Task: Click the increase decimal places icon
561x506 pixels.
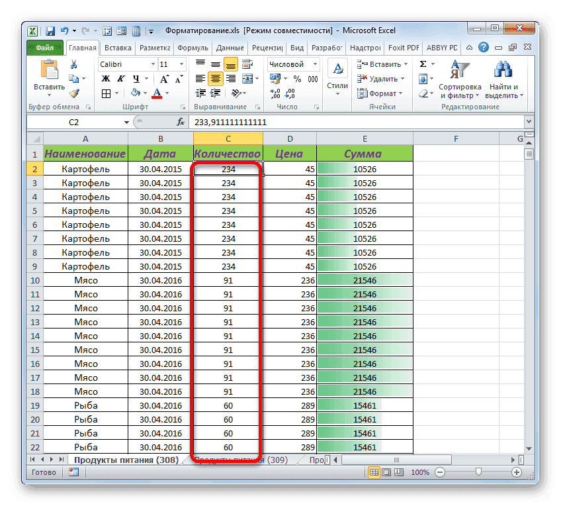Action: 277,93
